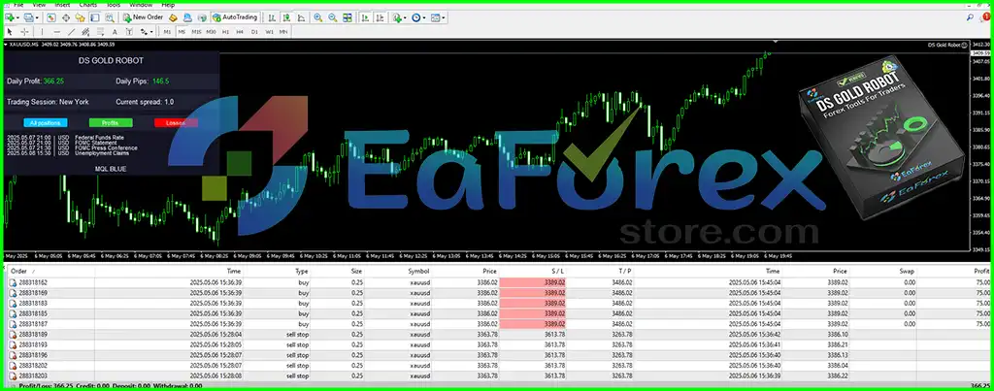Select the trendline drawing tool
Image resolution: width=994 pixels, height=391 pixels.
click(72, 32)
